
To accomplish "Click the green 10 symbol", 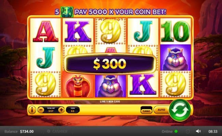I will point(176,31).
